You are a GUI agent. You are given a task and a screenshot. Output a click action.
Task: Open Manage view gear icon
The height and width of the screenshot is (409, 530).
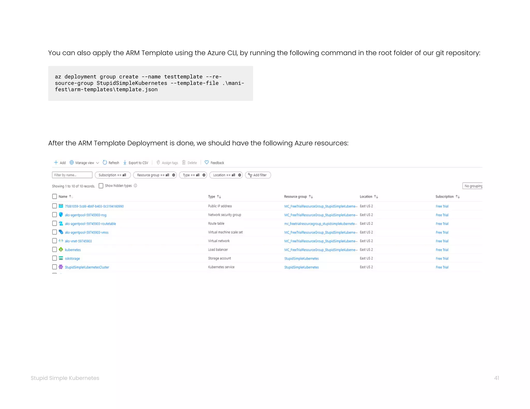pyautogui.click(x=71, y=162)
